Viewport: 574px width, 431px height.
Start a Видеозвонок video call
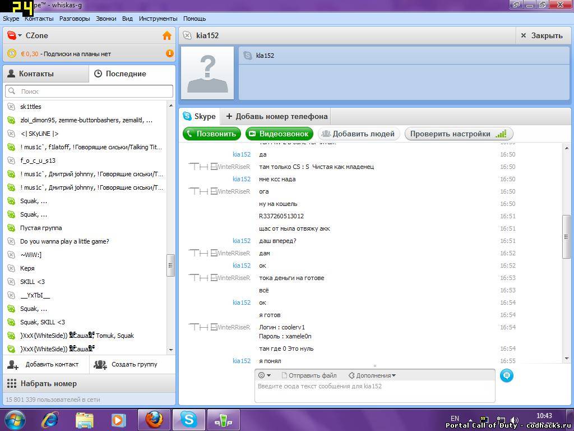(279, 134)
